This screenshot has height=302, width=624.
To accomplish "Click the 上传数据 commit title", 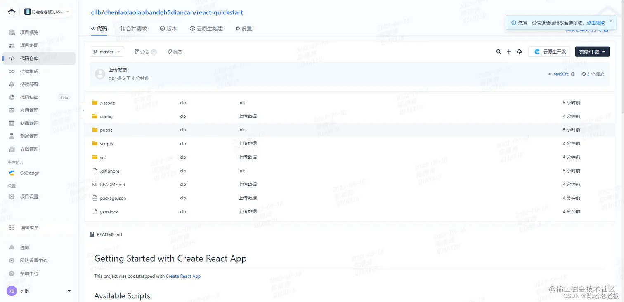I will pos(118,70).
